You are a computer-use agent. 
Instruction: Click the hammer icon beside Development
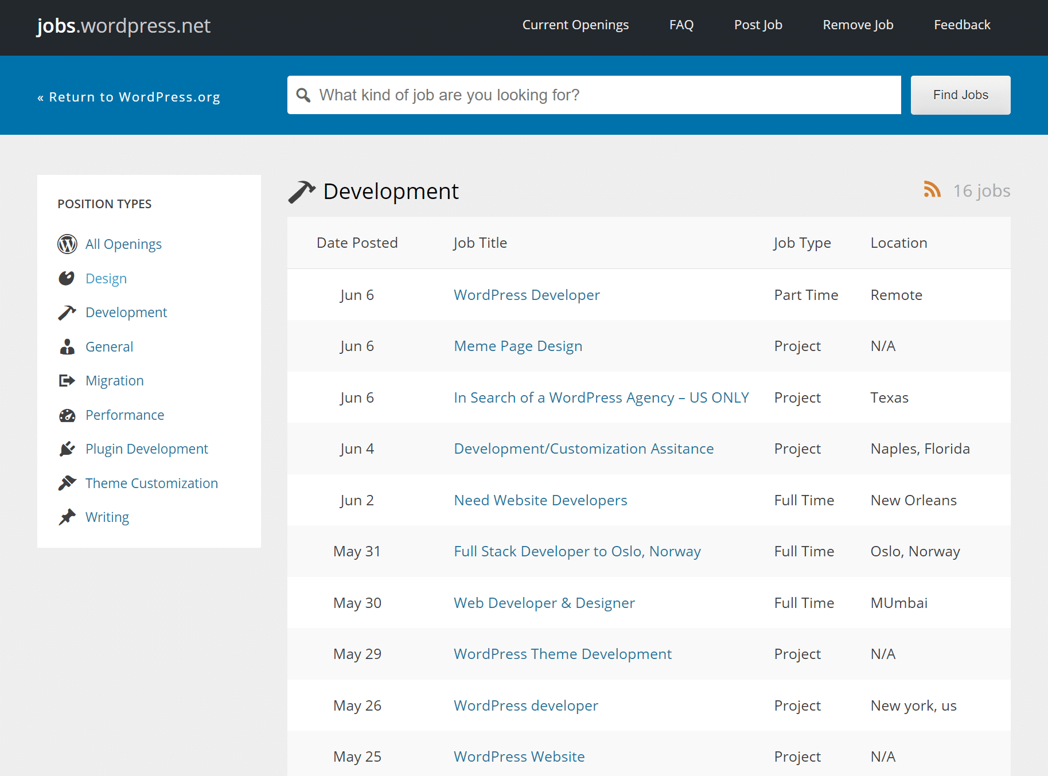(67, 312)
